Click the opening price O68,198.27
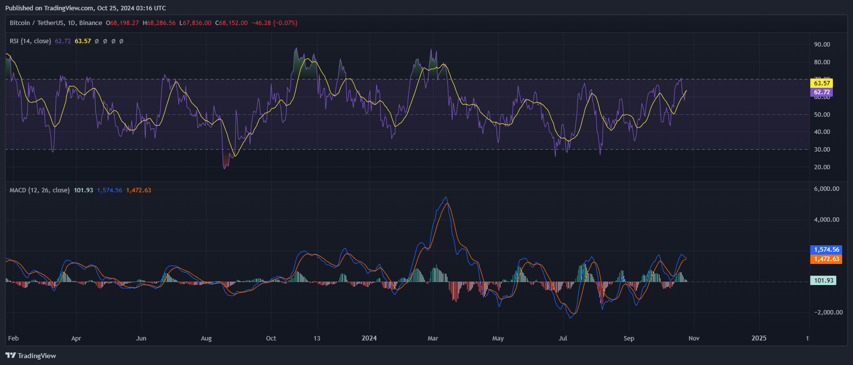Image resolution: width=853 pixels, height=365 pixels. point(122,23)
